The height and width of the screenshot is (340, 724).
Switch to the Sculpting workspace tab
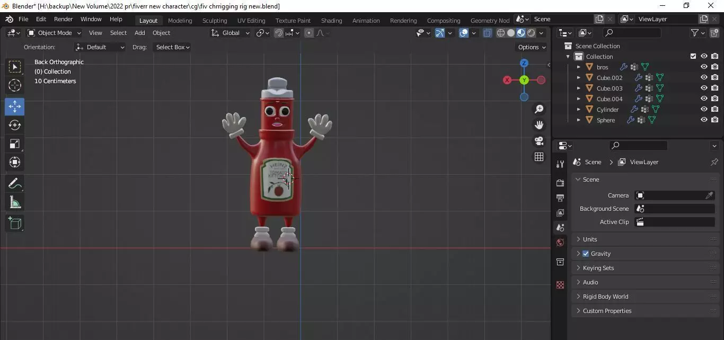(x=215, y=21)
